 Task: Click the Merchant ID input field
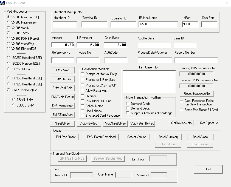pyautogui.click(x=65, y=25)
